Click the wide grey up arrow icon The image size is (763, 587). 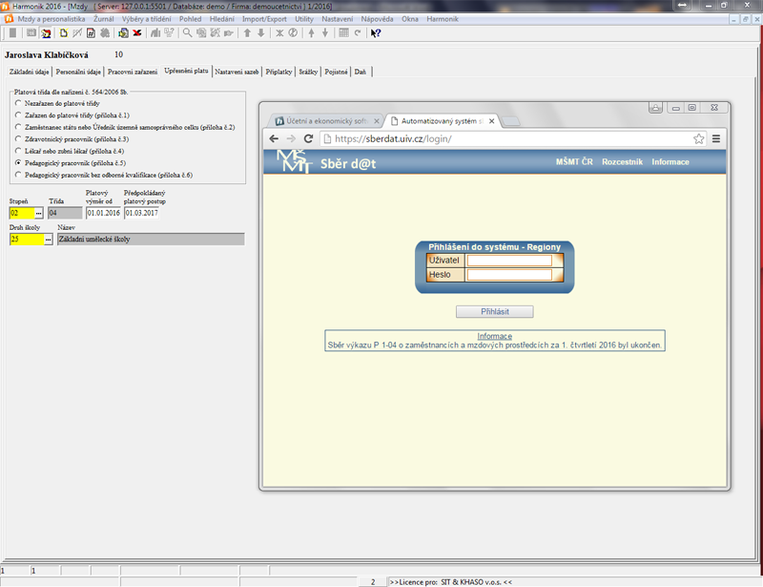pos(247,33)
